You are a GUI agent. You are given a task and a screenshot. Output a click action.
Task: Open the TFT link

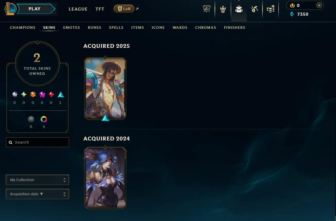[x=100, y=9]
